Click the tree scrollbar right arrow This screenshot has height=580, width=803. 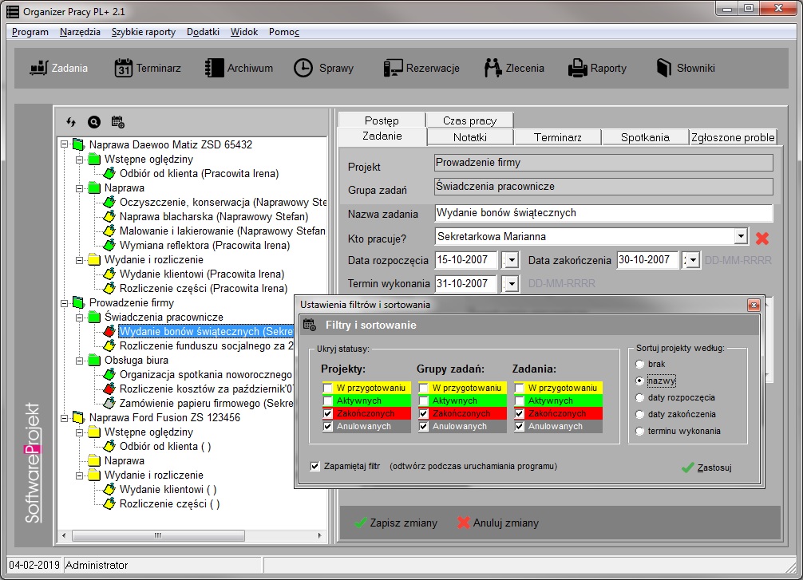coord(319,535)
